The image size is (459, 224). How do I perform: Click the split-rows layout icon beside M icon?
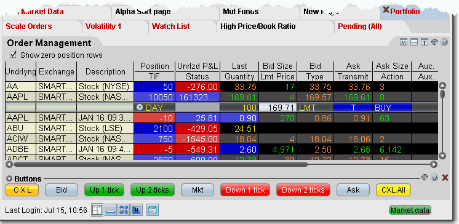[x=414, y=42]
